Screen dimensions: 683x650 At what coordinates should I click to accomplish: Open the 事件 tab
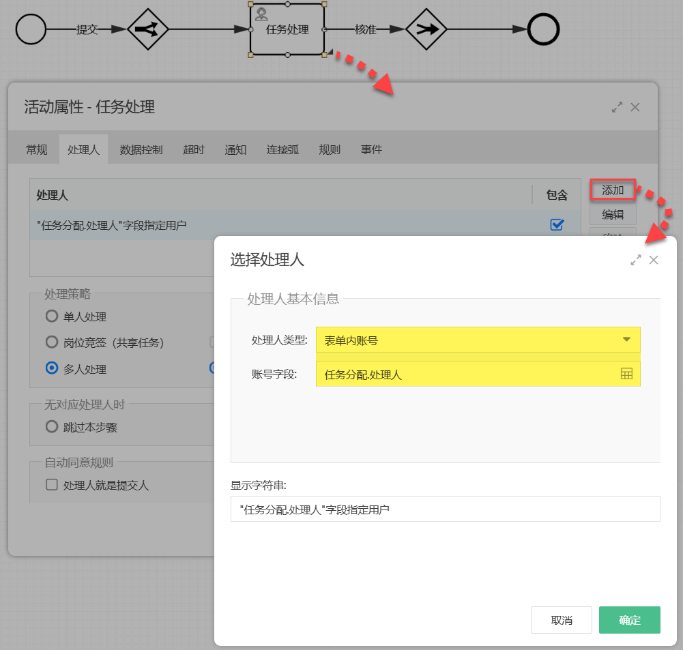click(371, 149)
